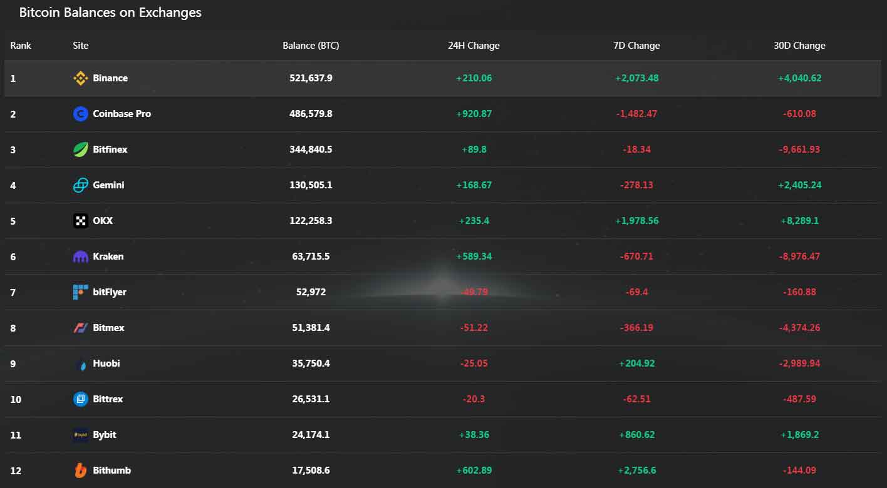This screenshot has width=887, height=488.
Task: Select OKX balance 122,258.3
Action: pos(311,221)
